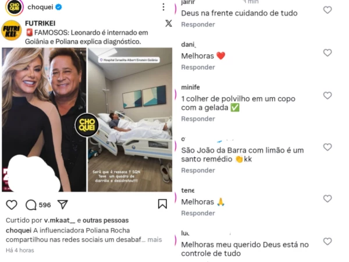The image size is (349, 262).
Task: Save post using the bookmark icon
Action: 162,204
